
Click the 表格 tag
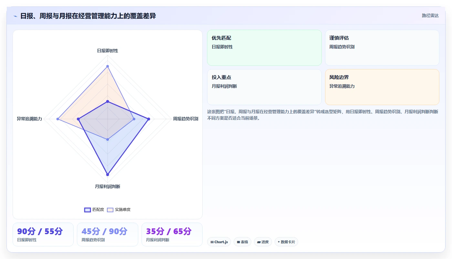click(242, 242)
